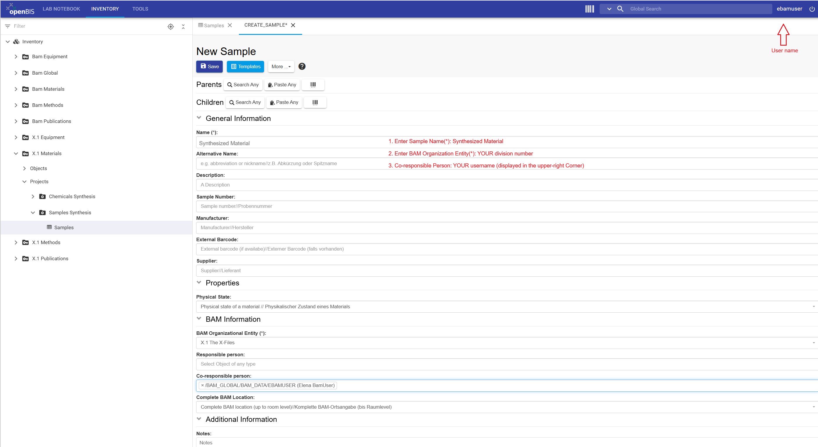Collapse the Additional Information section
This screenshot has height=447, width=818.
click(x=199, y=419)
